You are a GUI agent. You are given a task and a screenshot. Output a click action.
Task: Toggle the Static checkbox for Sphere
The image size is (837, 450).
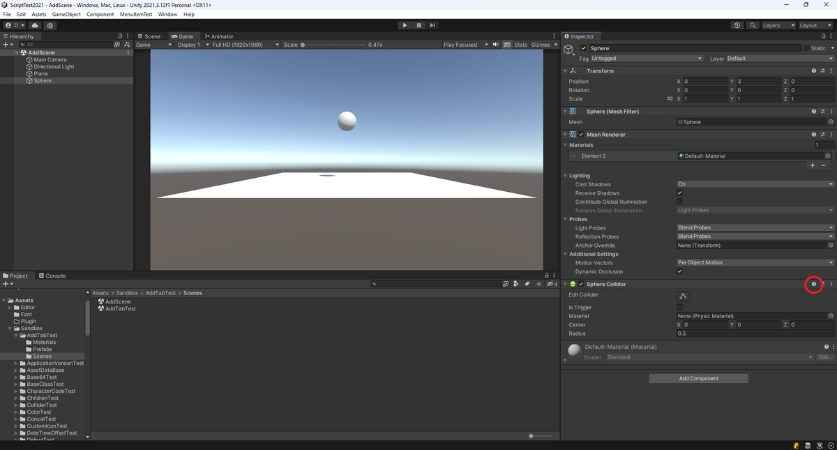point(806,48)
